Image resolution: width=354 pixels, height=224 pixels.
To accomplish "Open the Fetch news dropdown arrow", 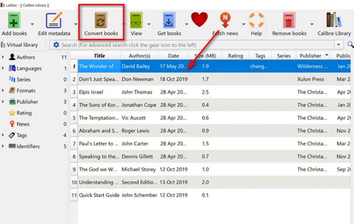I will pyautogui.click(x=243, y=24).
